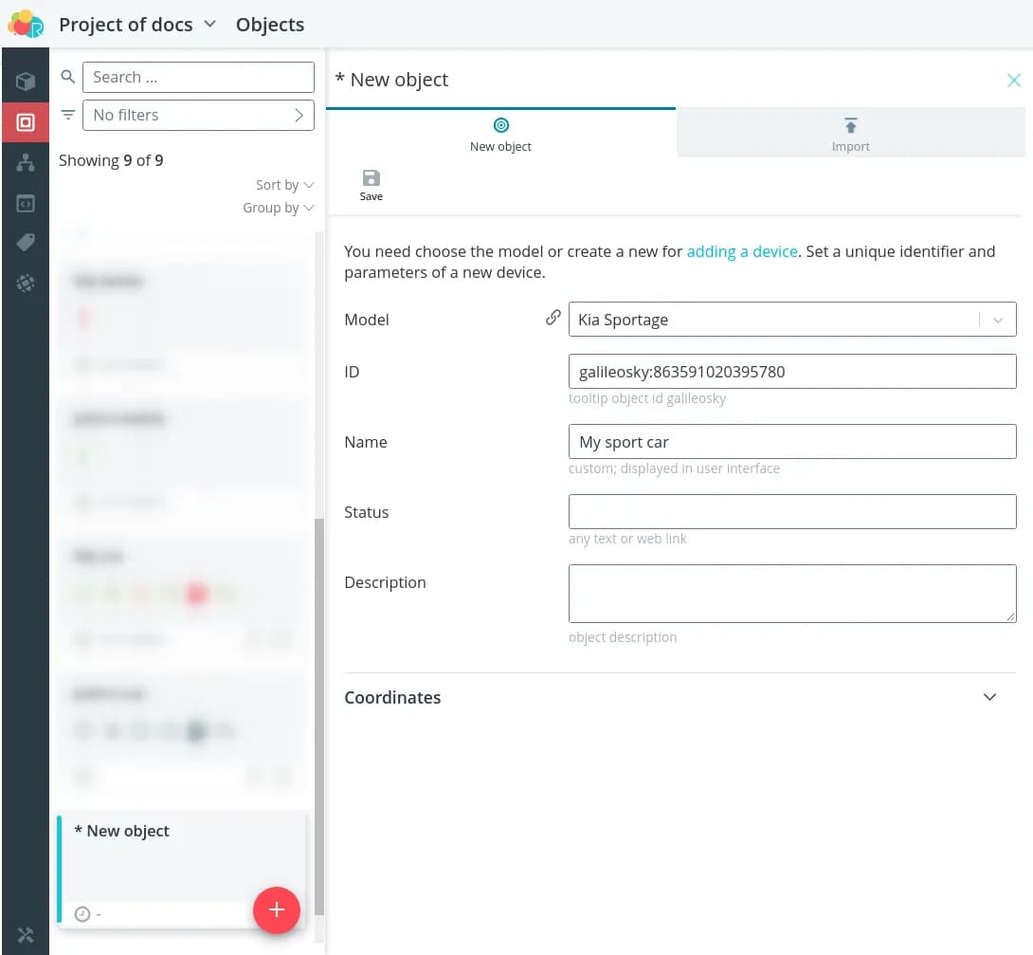Click the Status input field
This screenshot has height=955, width=1033.
tap(791, 512)
